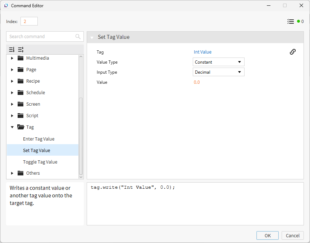This screenshot has height=243, width=310.
Task: Click the command description text
Action: 41,196
